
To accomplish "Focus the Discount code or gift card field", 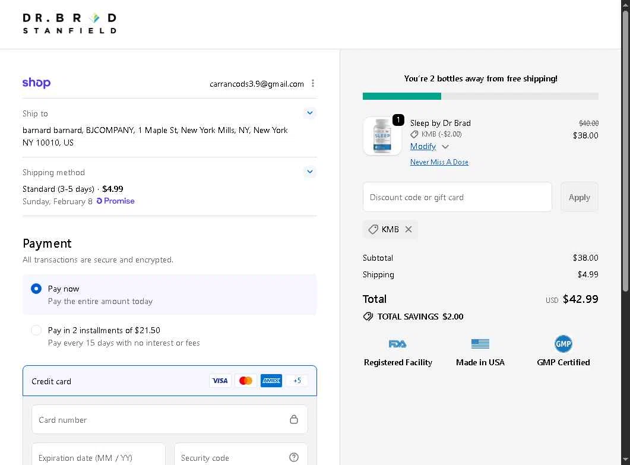I will tap(457, 197).
